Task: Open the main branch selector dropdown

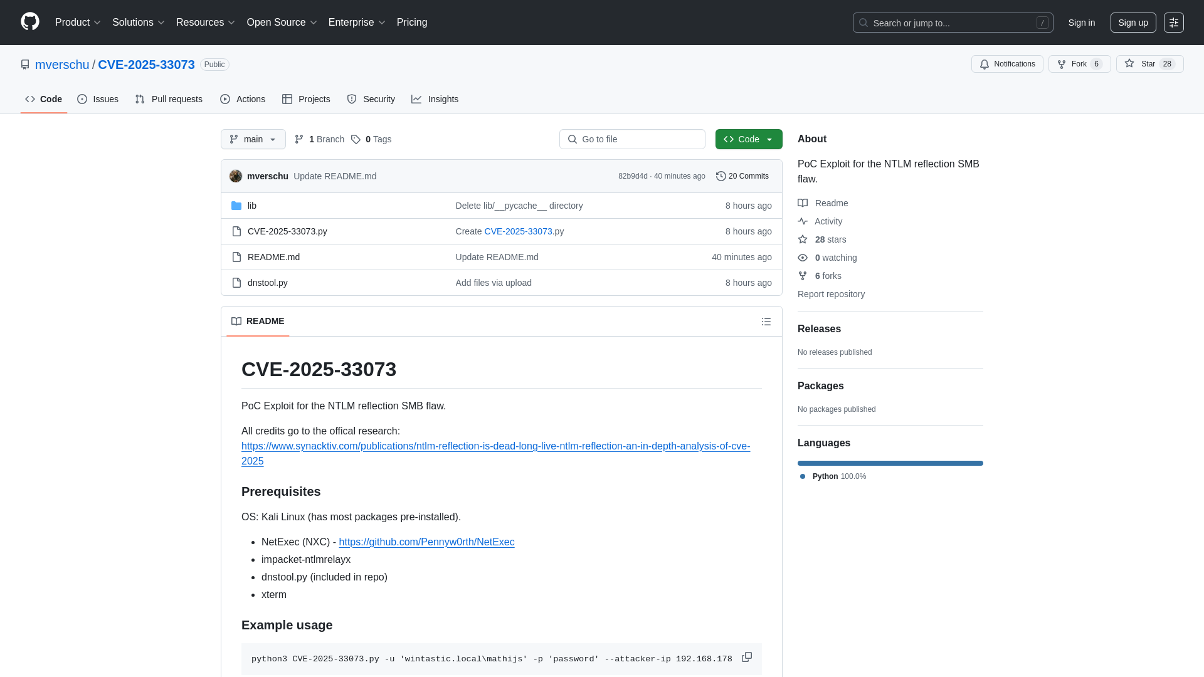Action: [253, 139]
